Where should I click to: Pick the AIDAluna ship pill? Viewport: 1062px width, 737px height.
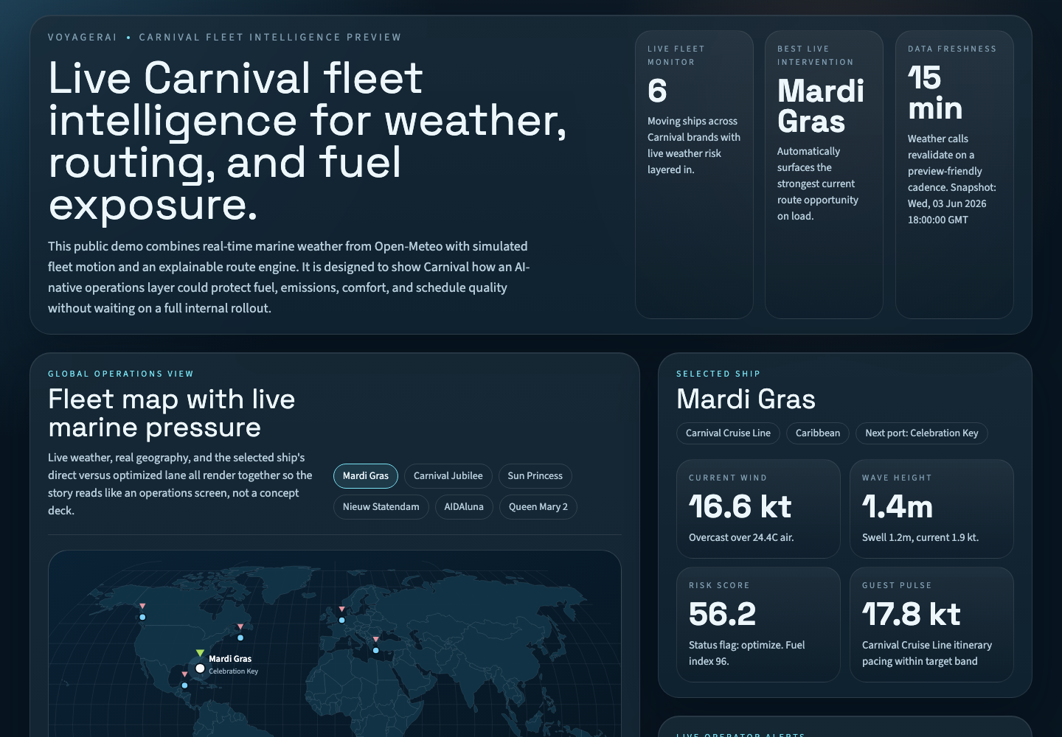point(464,507)
